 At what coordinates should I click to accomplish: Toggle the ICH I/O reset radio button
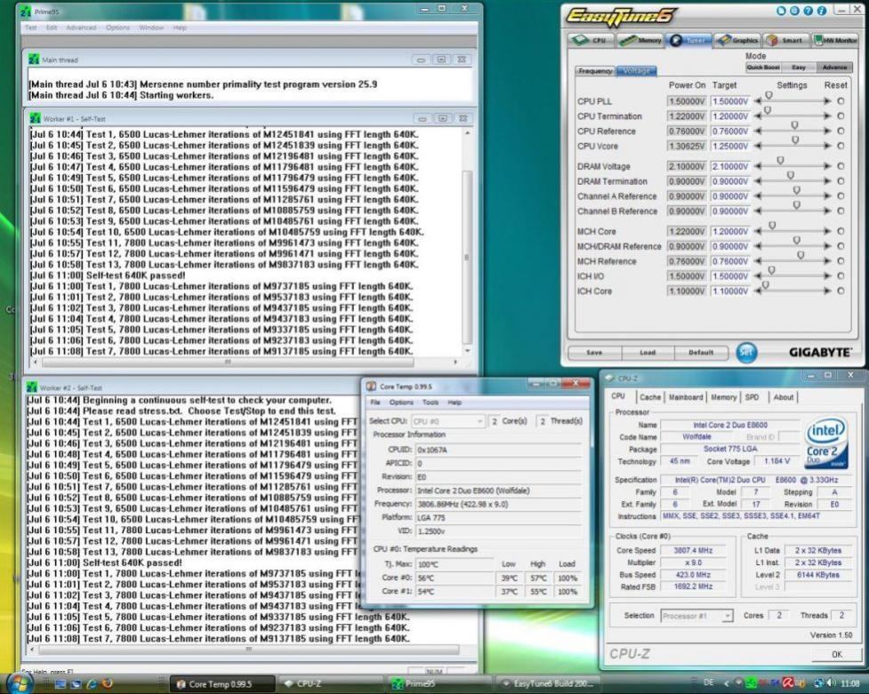tap(841, 275)
